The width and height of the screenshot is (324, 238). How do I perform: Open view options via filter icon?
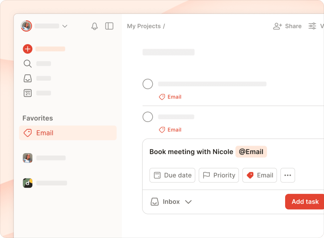(312, 26)
